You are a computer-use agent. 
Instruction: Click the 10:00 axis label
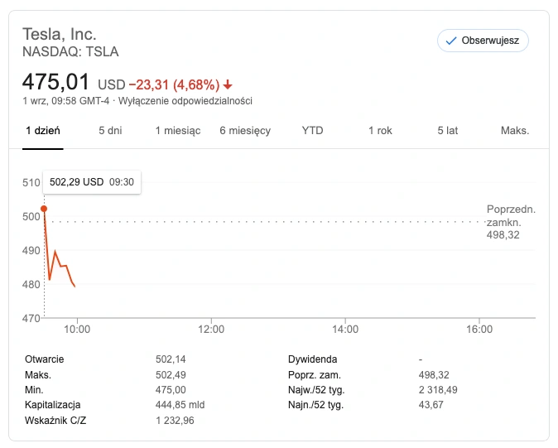77,329
